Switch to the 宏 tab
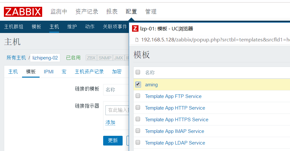This screenshot has width=290, height=151. click(64, 71)
